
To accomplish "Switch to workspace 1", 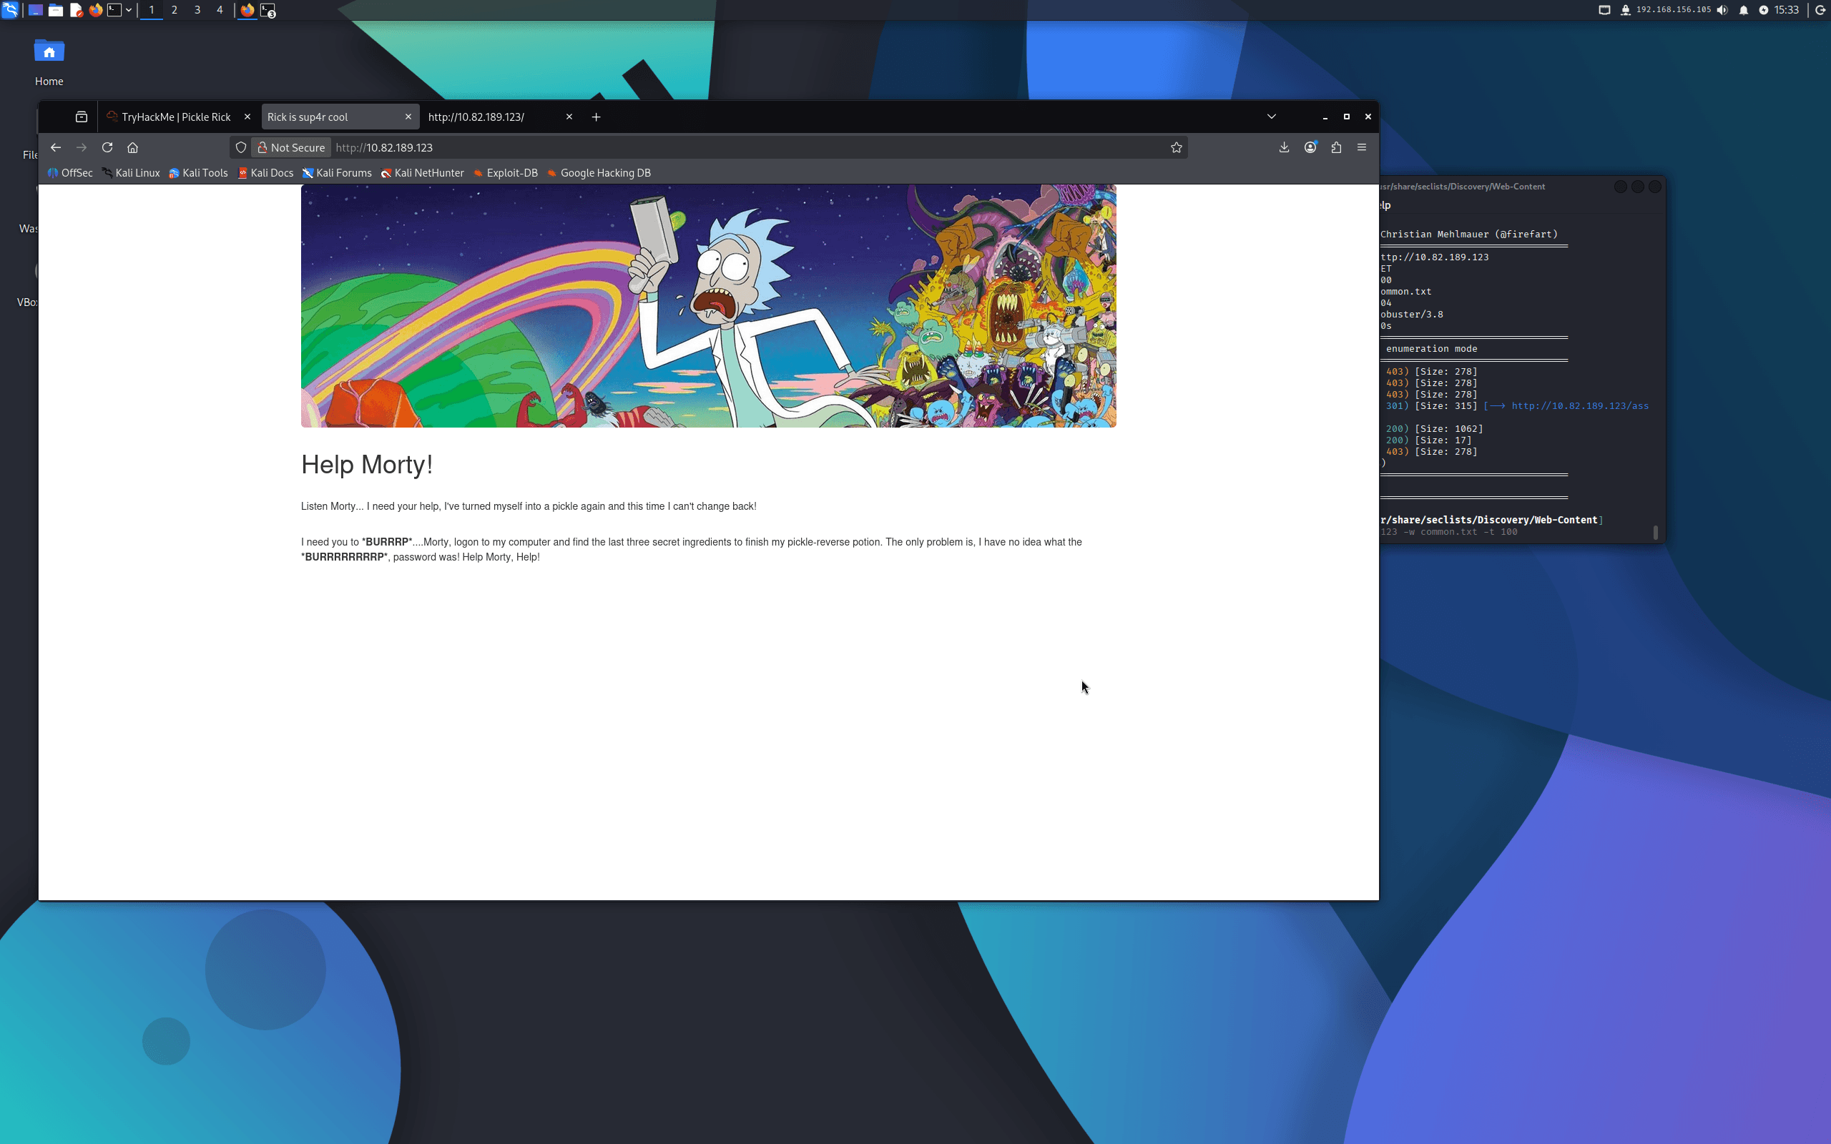I will pos(152,10).
